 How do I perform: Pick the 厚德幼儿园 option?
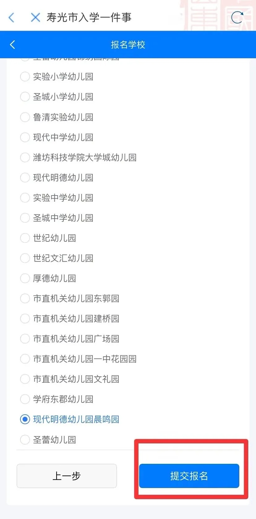point(25,278)
